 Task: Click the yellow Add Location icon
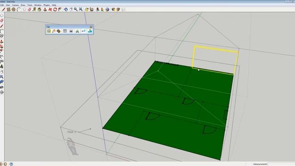point(87,9)
